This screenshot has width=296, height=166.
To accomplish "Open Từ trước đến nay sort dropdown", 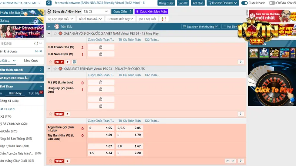I will tap(120, 19).
